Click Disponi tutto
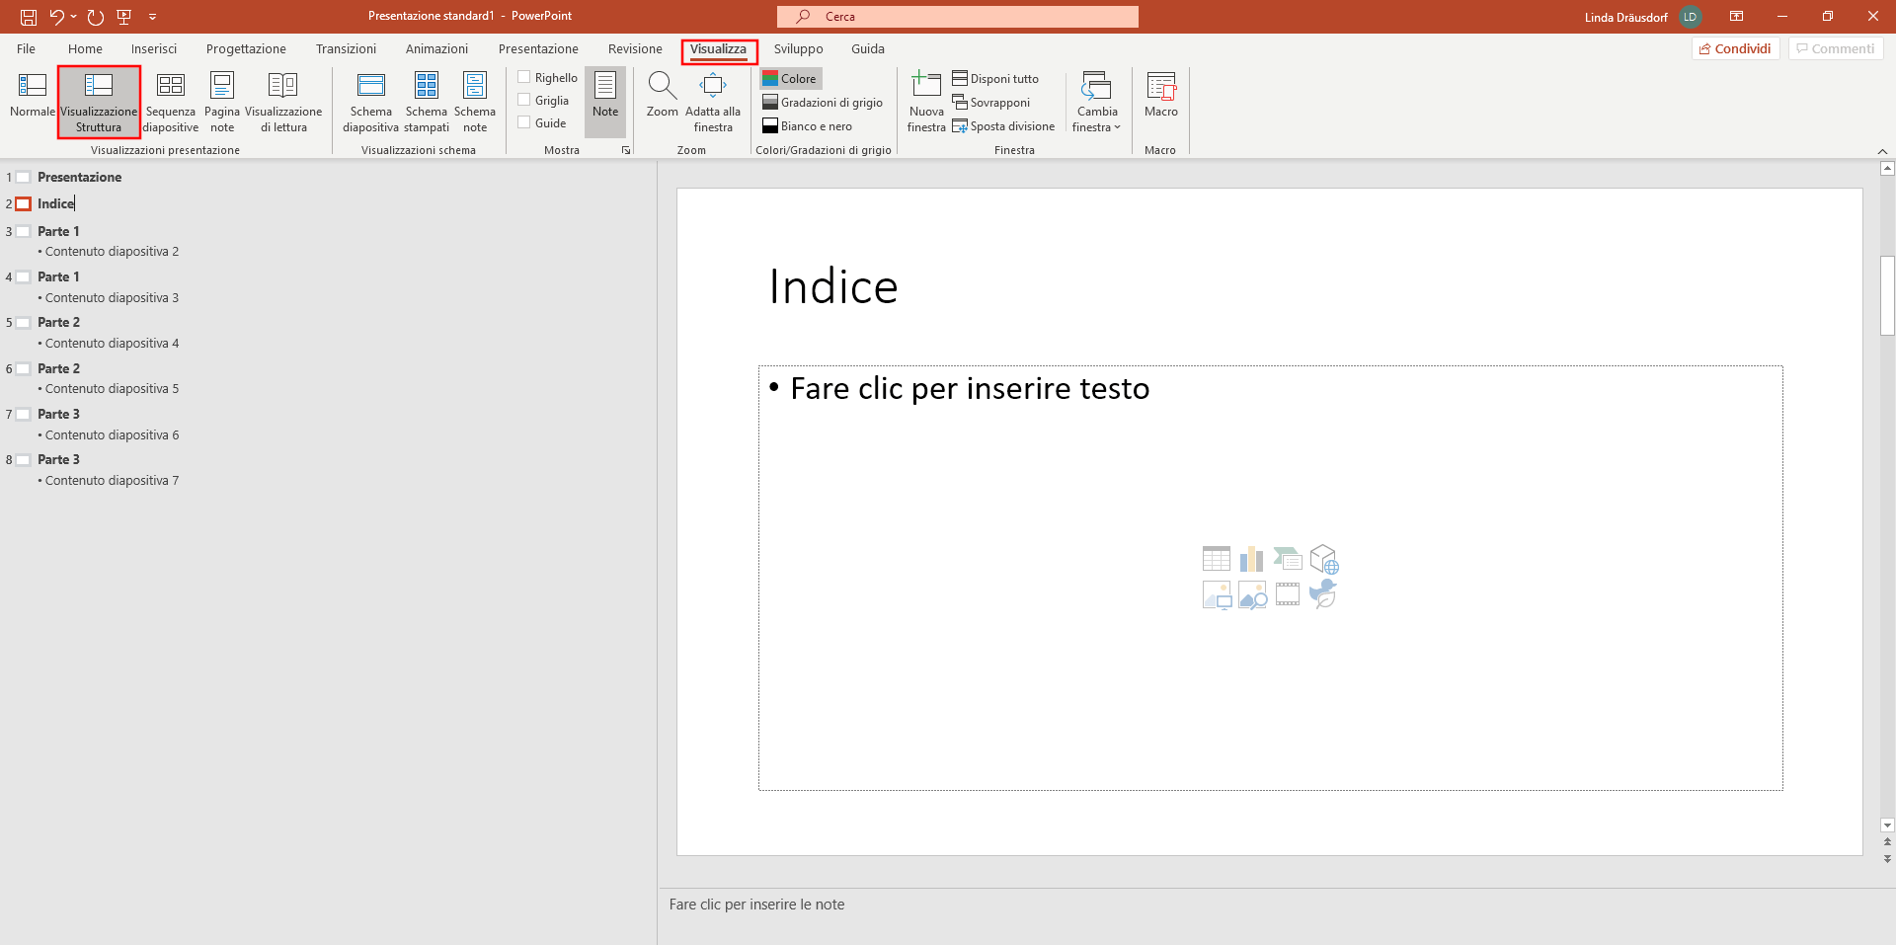 pyautogui.click(x=995, y=78)
